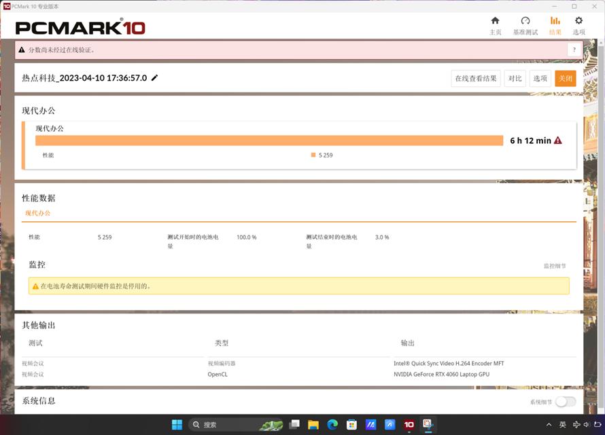Click the 在线查看结果 button
The width and height of the screenshot is (605, 435).
(x=475, y=78)
